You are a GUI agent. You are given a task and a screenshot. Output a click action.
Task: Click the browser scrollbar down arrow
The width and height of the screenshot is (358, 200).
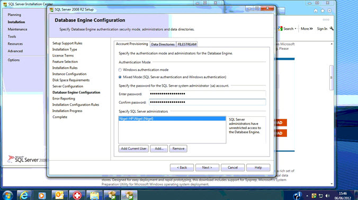point(332,184)
